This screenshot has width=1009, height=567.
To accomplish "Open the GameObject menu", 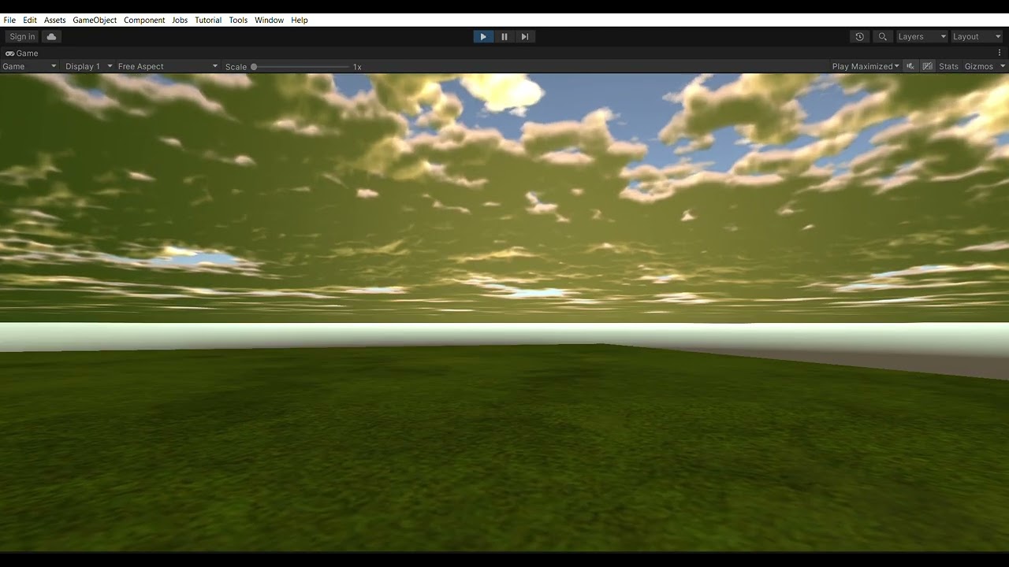I will tap(95, 20).
